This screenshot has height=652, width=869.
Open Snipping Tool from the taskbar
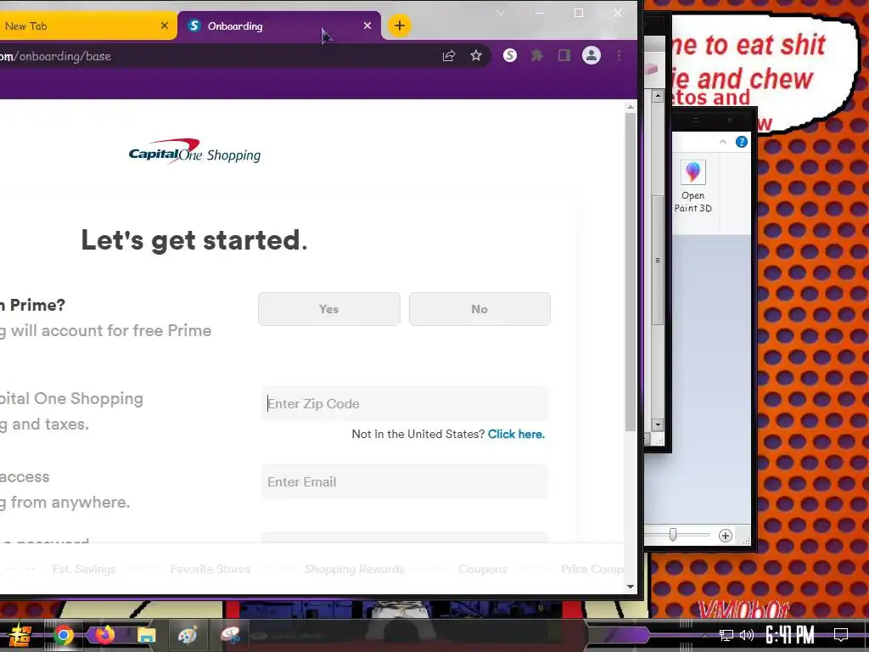click(x=229, y=635)
